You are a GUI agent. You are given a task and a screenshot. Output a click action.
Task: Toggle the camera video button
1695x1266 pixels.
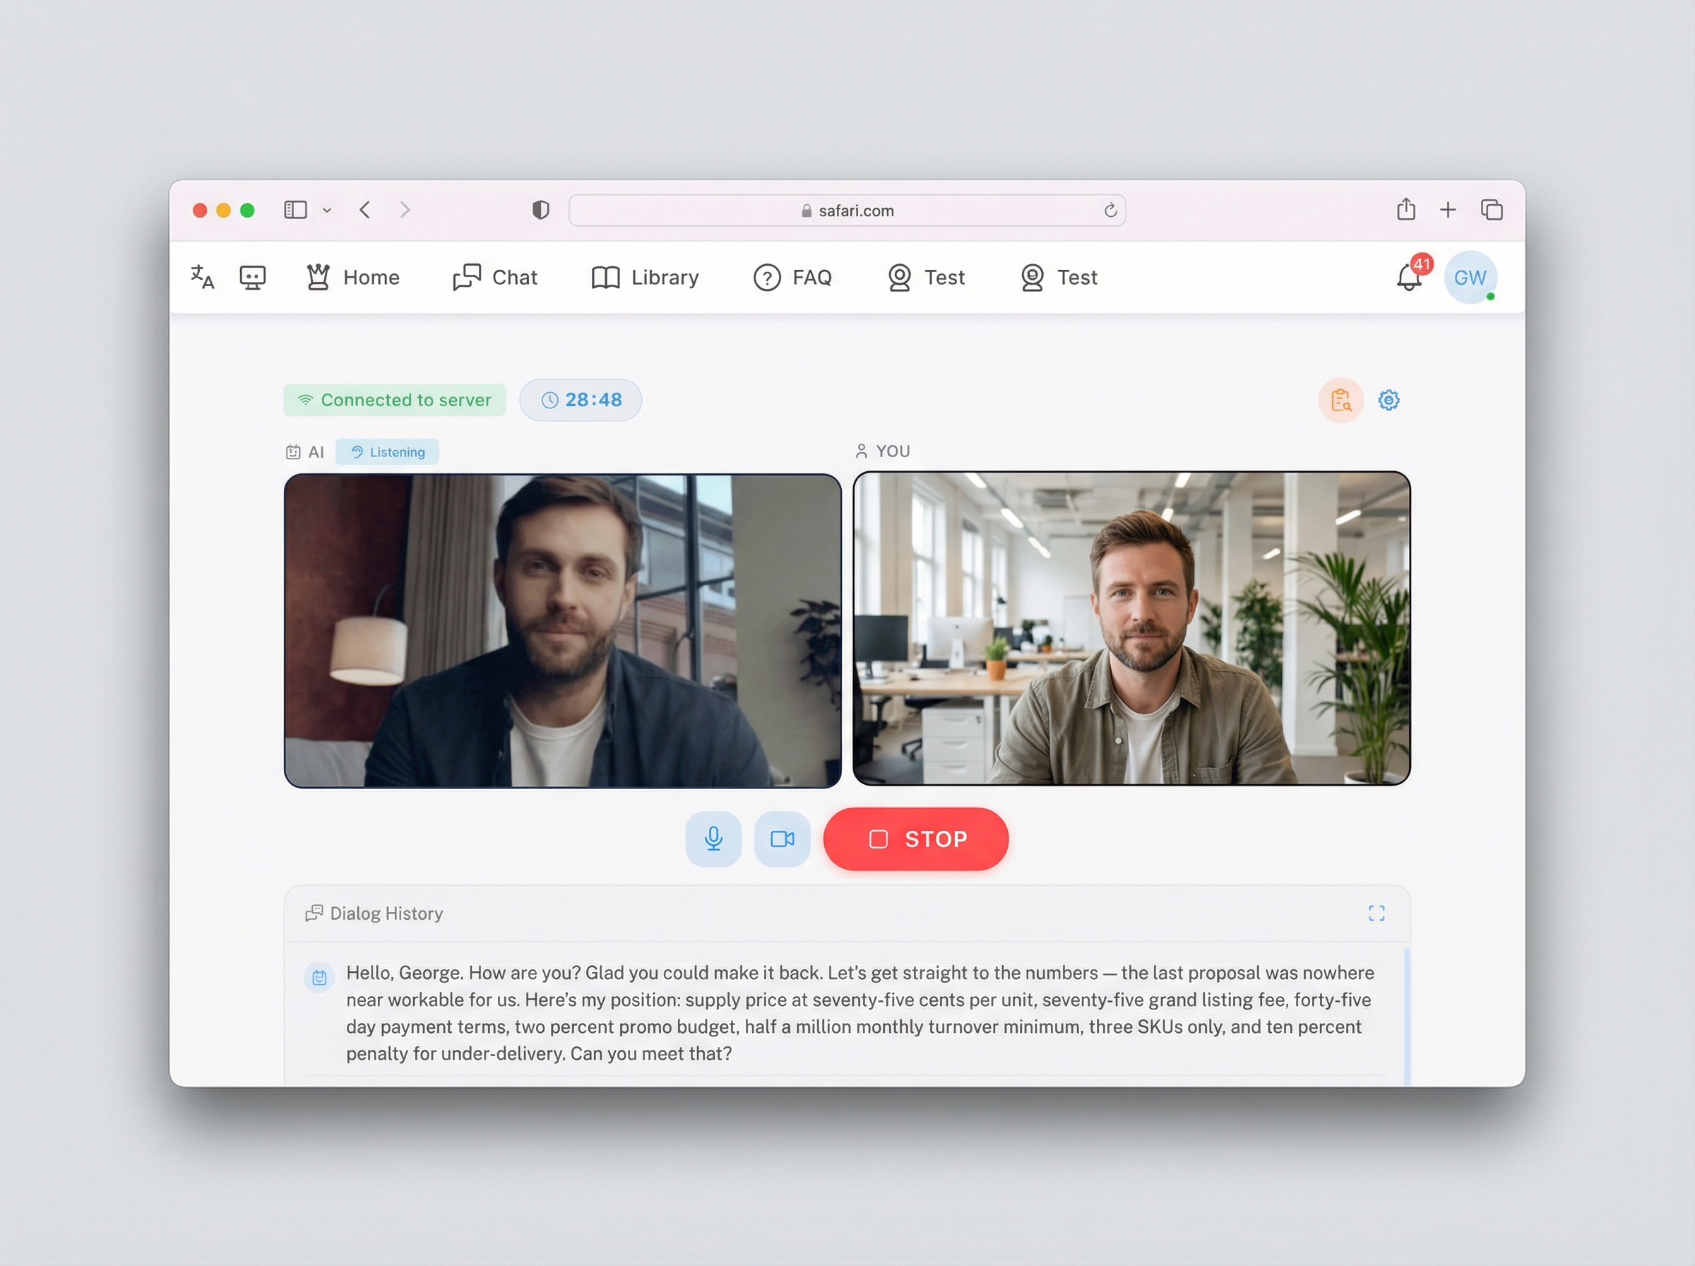(x=782, y=839)
